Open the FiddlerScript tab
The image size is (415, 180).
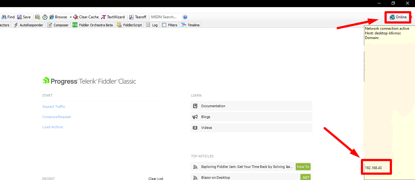[x=129, y=25]
